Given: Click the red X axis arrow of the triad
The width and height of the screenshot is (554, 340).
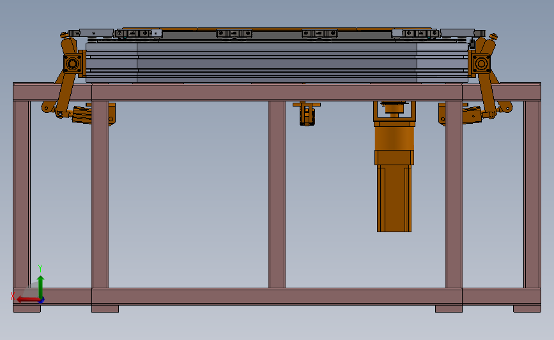Looking at the screenshot, I should click(27, 300).
